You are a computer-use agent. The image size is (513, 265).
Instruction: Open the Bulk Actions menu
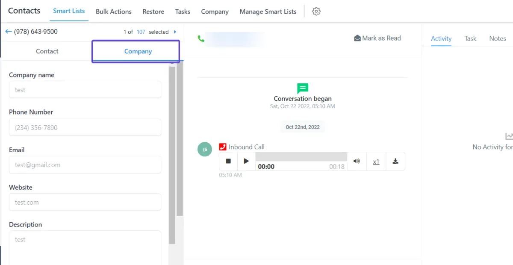click(x=114, y=12)
